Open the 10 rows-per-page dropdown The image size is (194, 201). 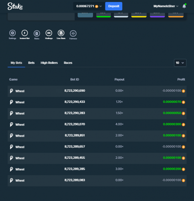pos(180,63)
